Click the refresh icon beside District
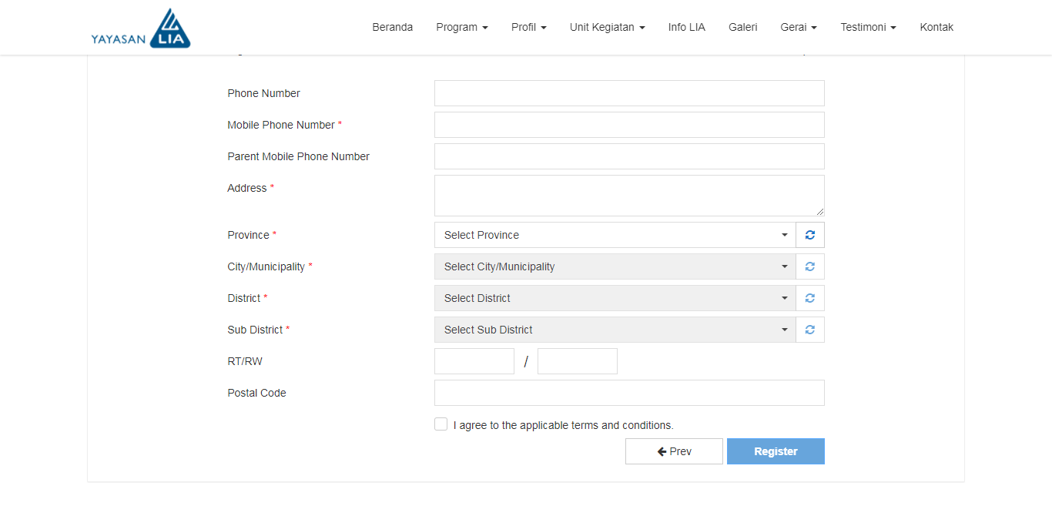The image size is (1052, 506). [x=809, y=298]
